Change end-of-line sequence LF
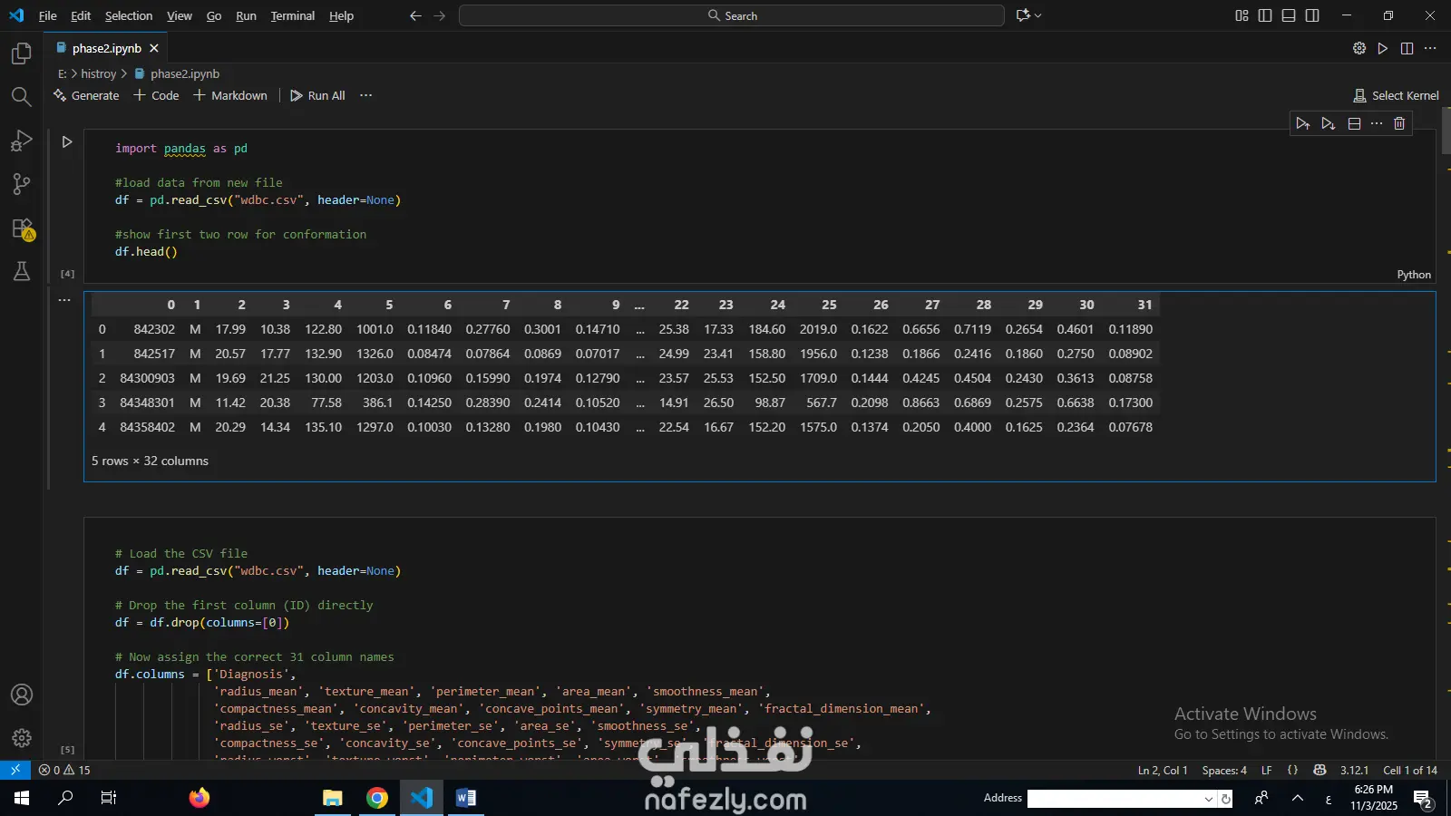Screen dimensions: 1451x816 tap(1267, 770)
